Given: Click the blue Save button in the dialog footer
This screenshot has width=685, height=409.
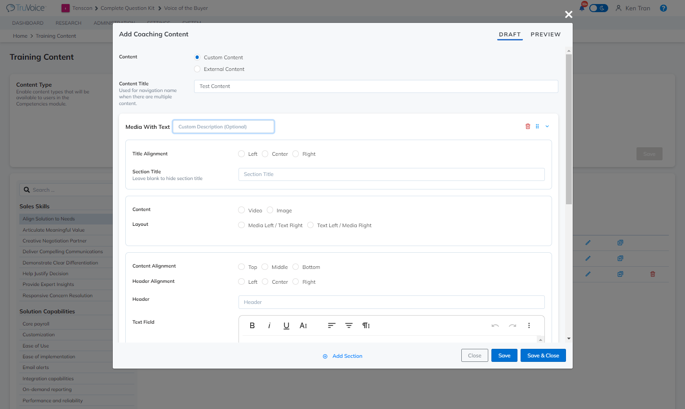Looking at the screenshot, I should click(504, 356).
